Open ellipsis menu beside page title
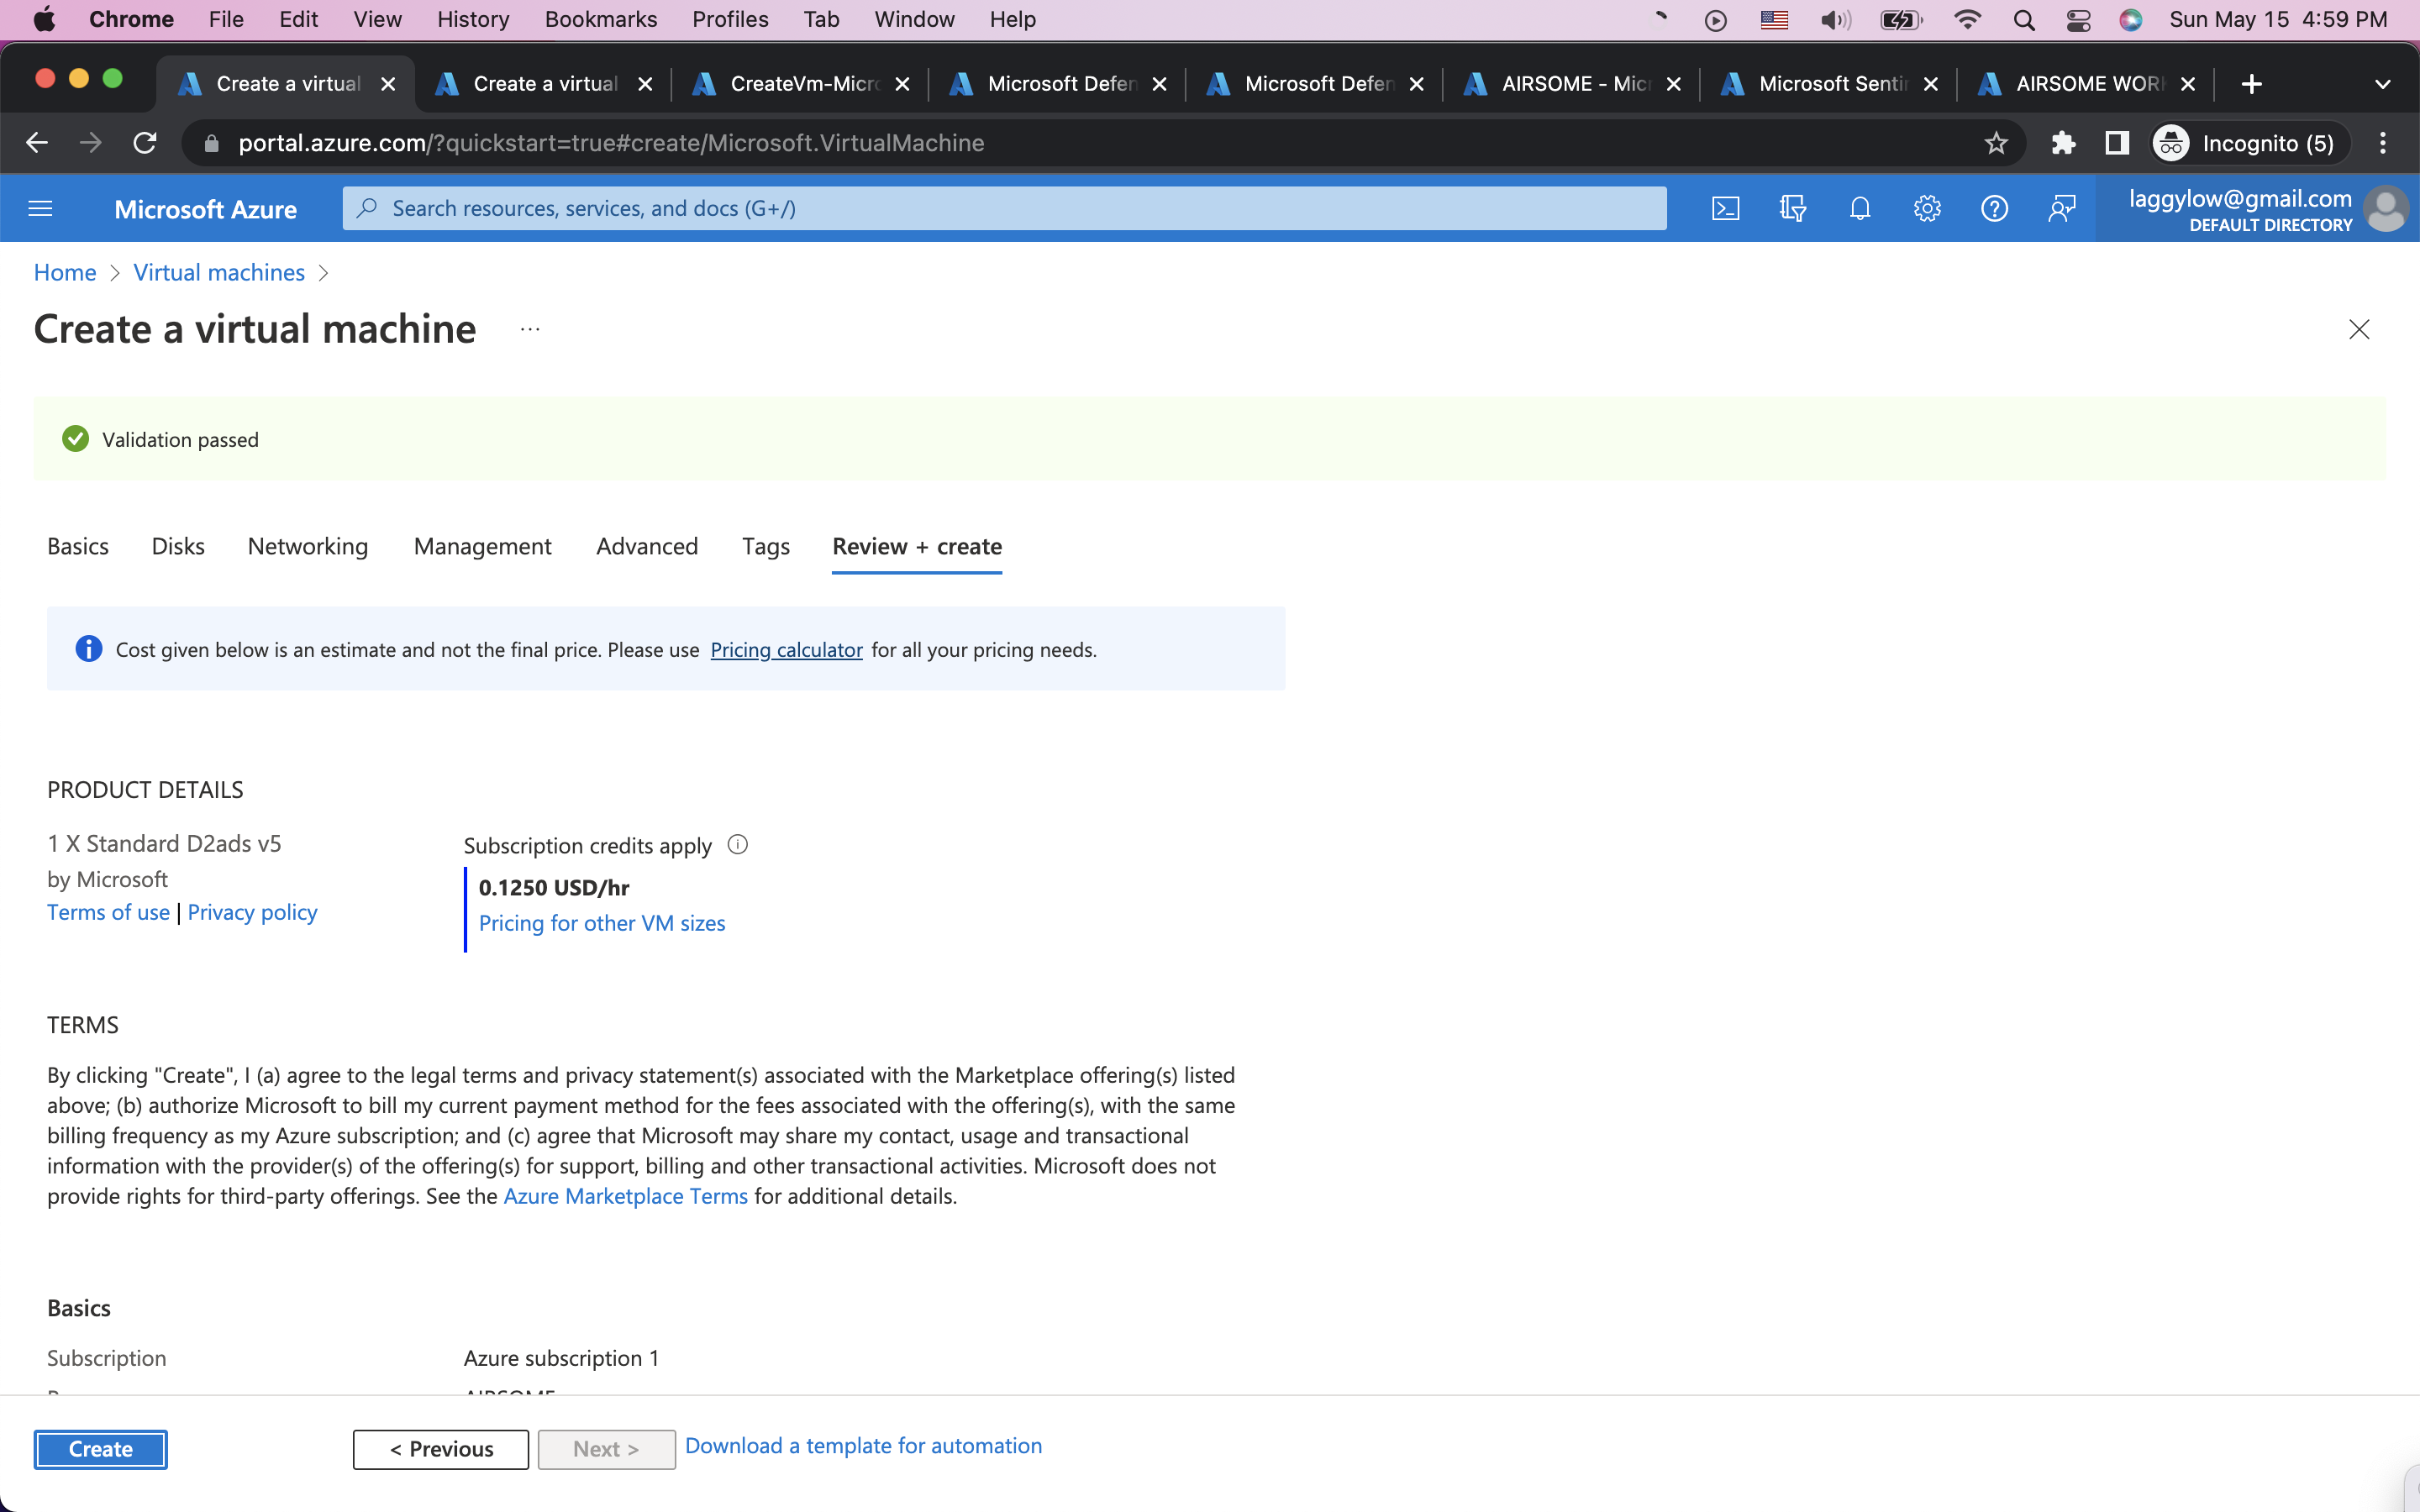The height and width of the screenshot is (1512, 2420). [x=530, y=329]
